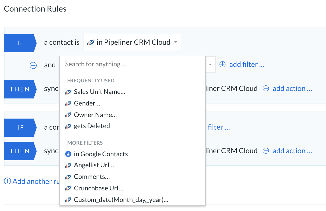Click the first rule's THEN label
This screenshot has height=211, width=326.
(x=20, y=89)
